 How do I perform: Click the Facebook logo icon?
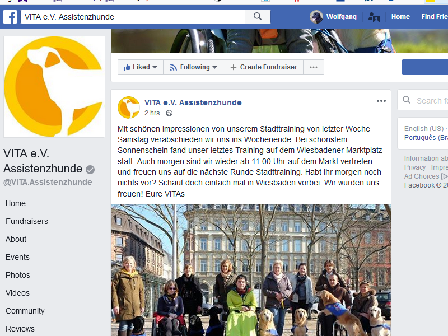(10, 17)
